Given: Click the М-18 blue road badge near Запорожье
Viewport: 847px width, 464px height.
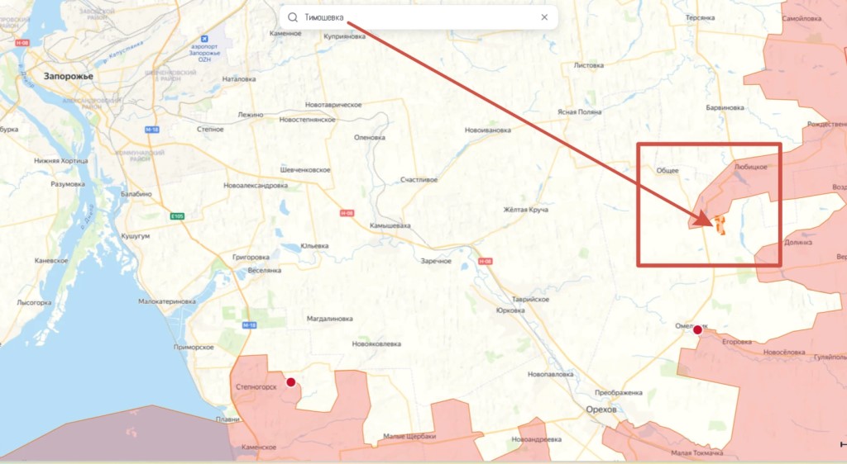Looking at the screenshot, I should click(x=152, y=130).
